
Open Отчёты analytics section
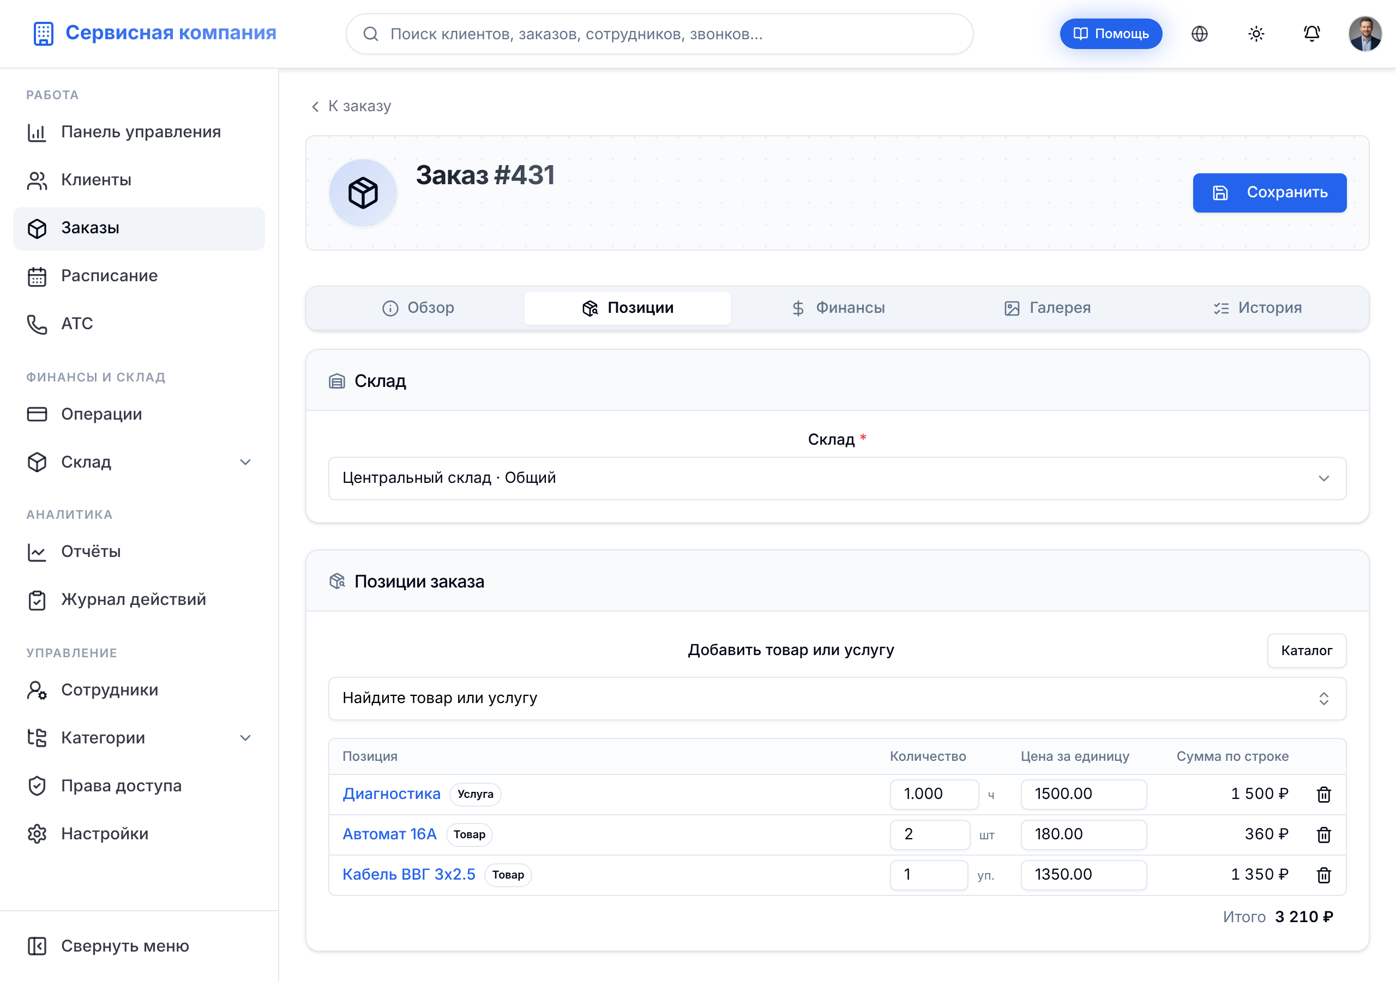[x=139, y=552]
